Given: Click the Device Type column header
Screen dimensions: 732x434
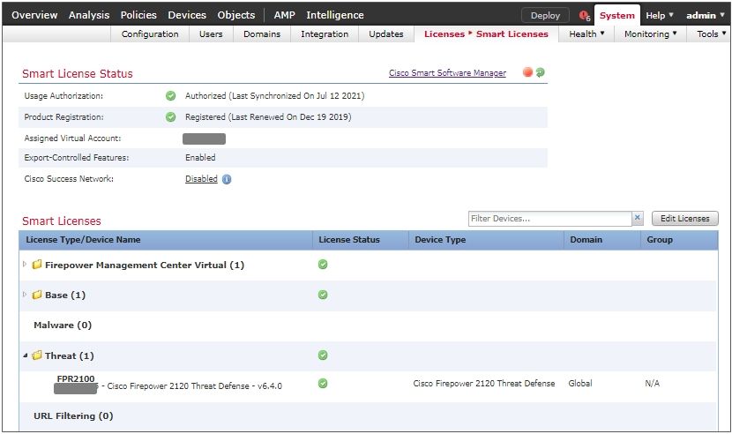Looking at the screenshot, I should (x=486, y=240).
